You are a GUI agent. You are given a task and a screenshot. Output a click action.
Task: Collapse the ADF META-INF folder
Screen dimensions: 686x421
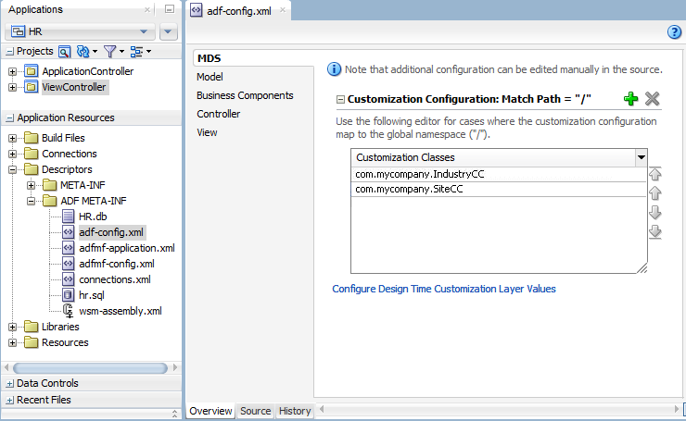pyautogui.click(x=31, y=201)
